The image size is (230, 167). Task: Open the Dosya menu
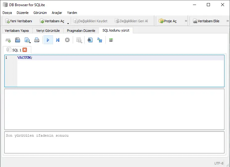(x=7, y=13)
